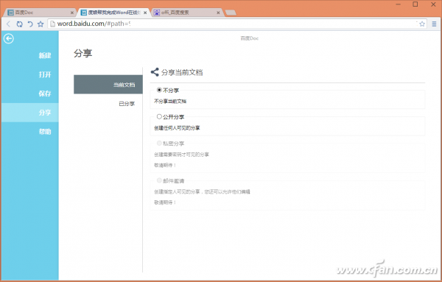Click the address bar URL field
This screenshot has height=282, width=442.
(x=236, y=24)
